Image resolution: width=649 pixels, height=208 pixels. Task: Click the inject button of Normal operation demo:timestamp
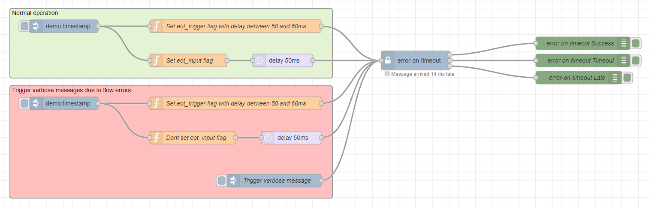coord(25,26)
